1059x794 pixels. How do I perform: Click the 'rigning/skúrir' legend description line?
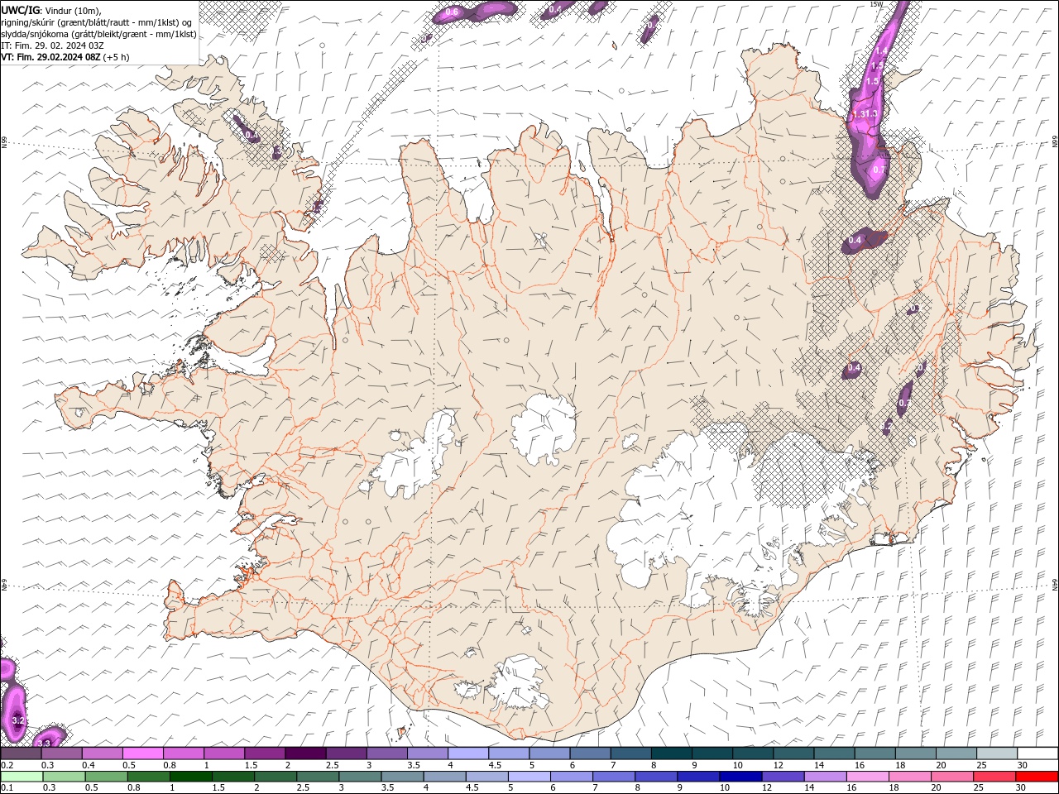98,22
